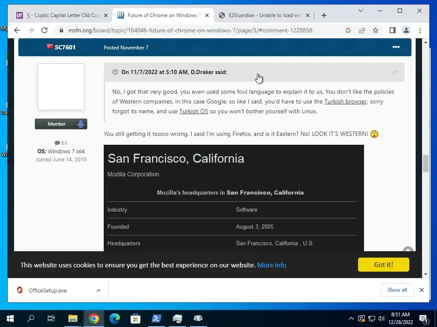437x327 pixels.
Task: Open network icon in system tray
Action: (372, 318)
